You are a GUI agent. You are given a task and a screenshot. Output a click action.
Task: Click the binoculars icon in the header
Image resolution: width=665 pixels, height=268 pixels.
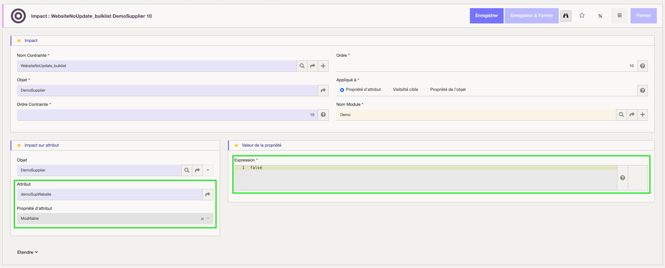(x=565, y=16)
